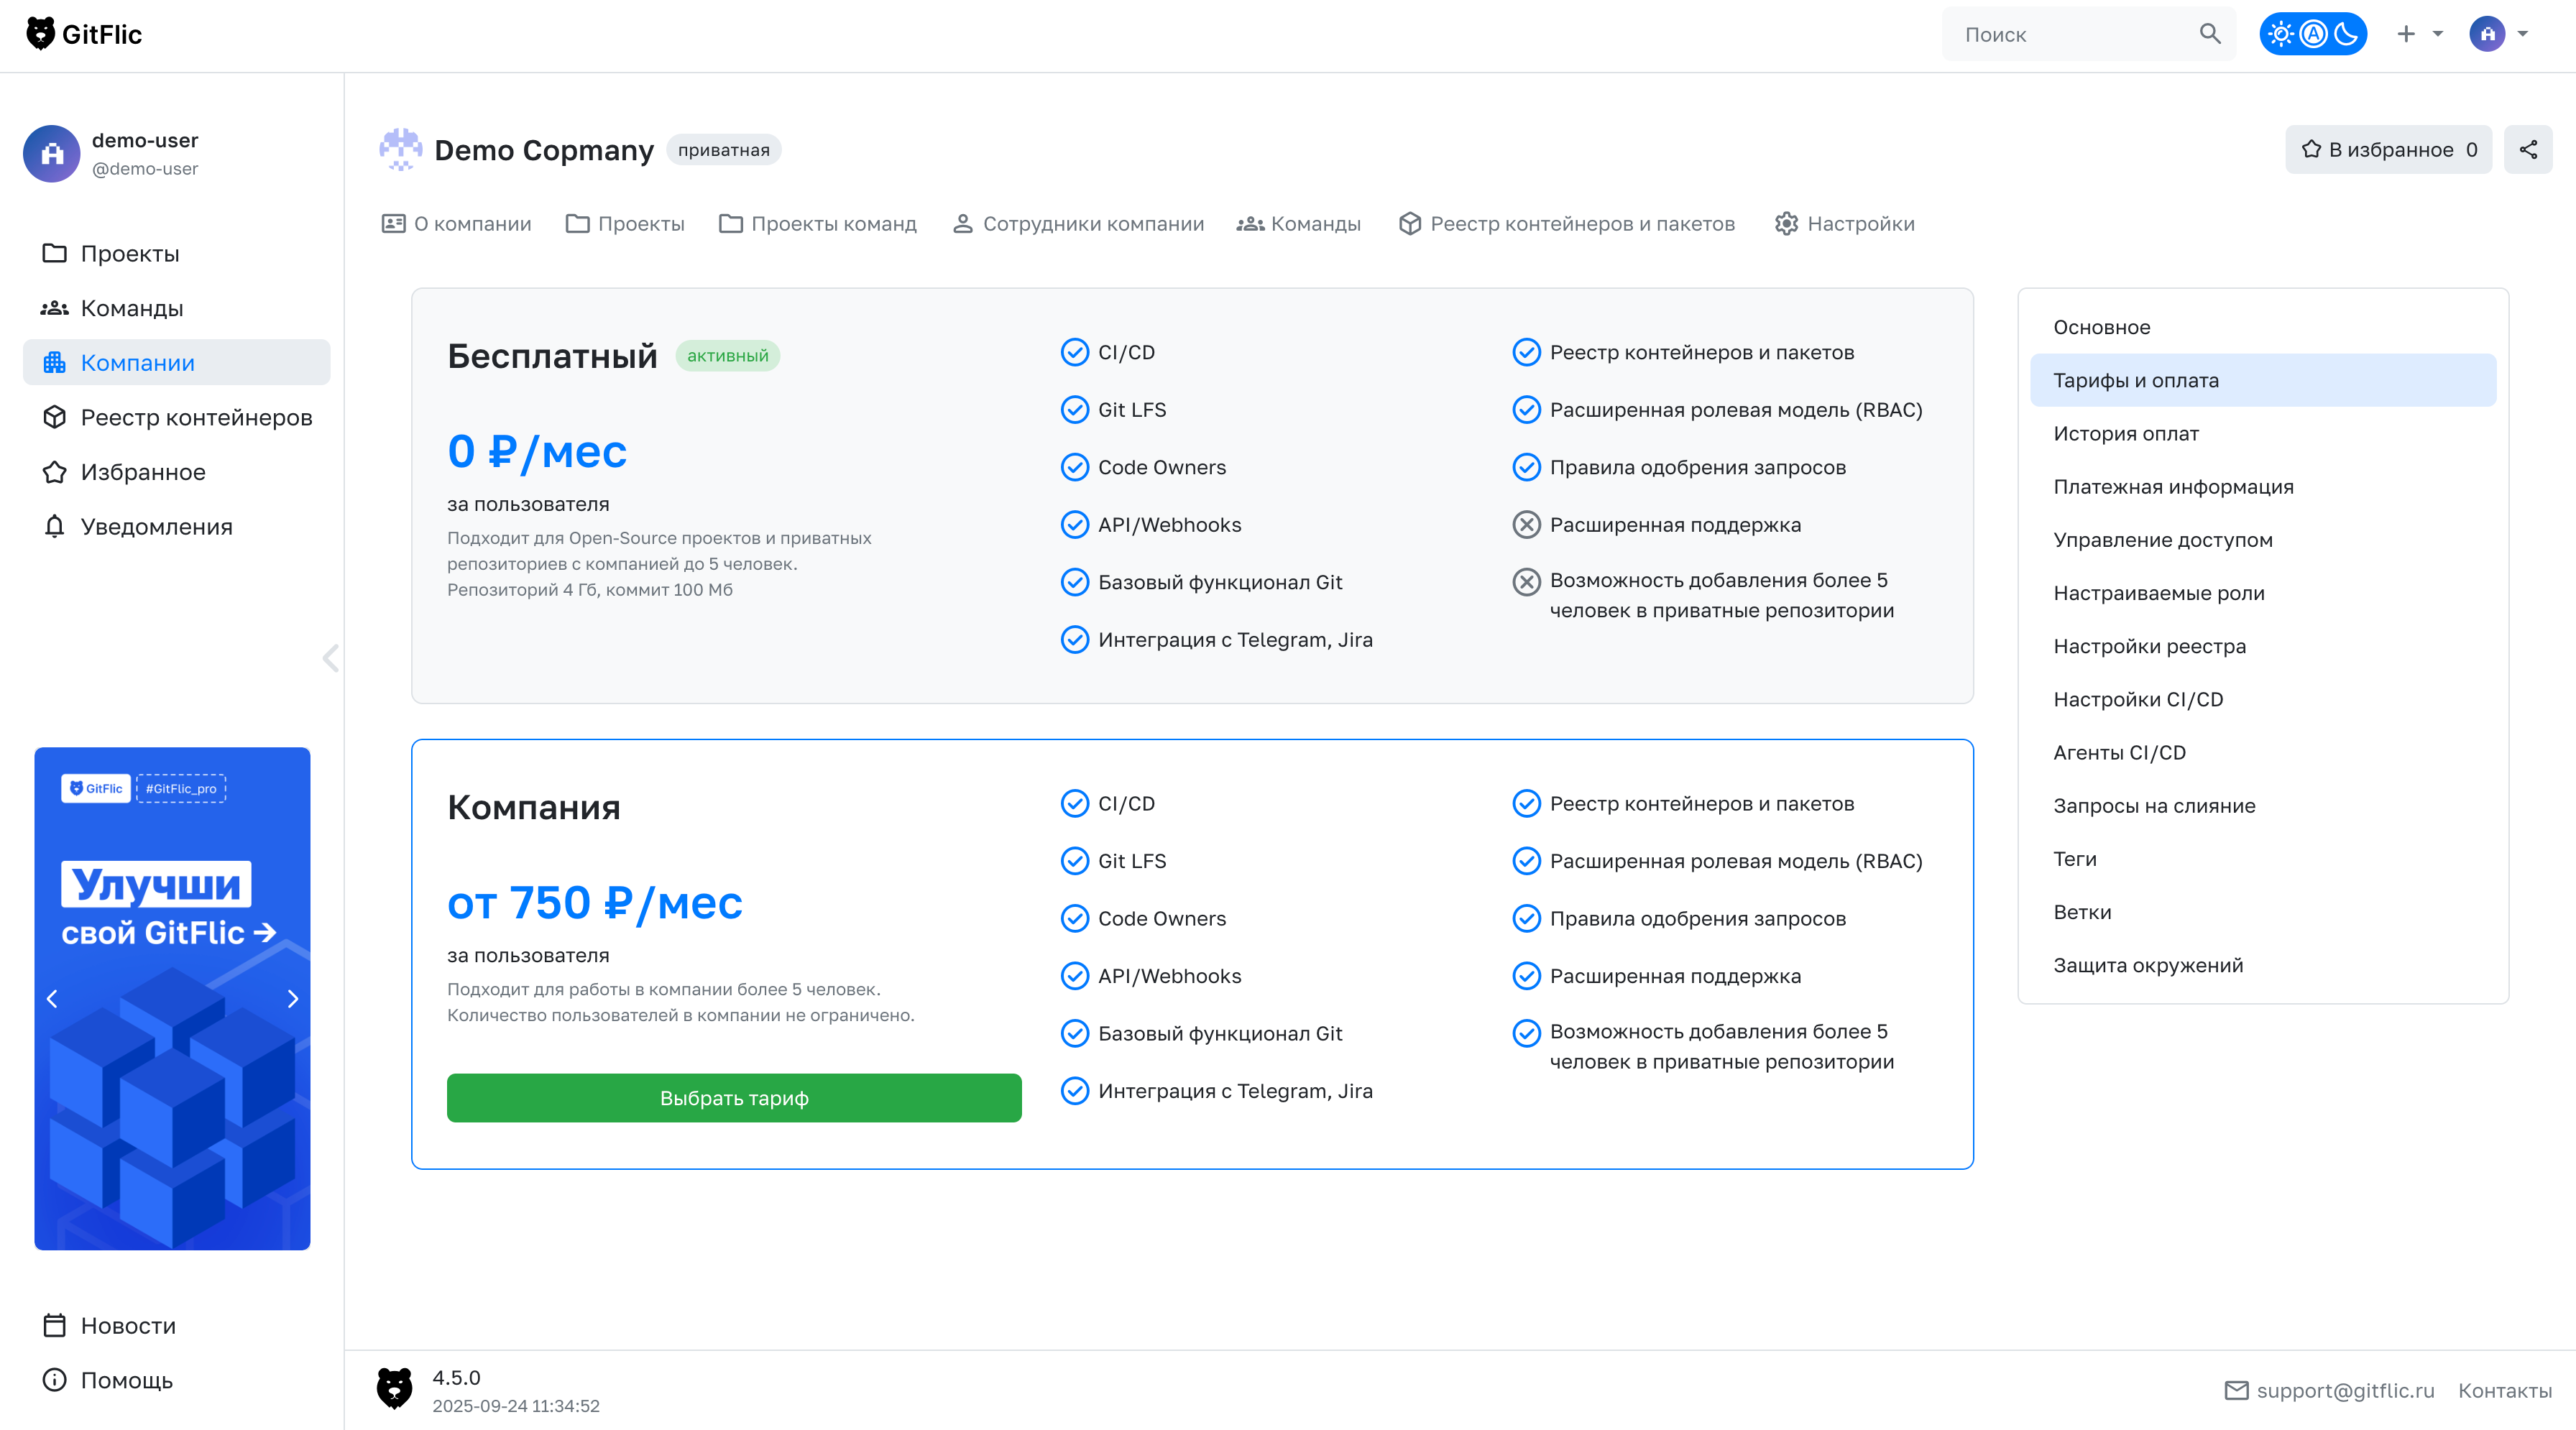Image resolution: width=2576 pixels, height=1430 pixels.
Task: Click the search magnifier icon
Action: (x=2209, y=34)
